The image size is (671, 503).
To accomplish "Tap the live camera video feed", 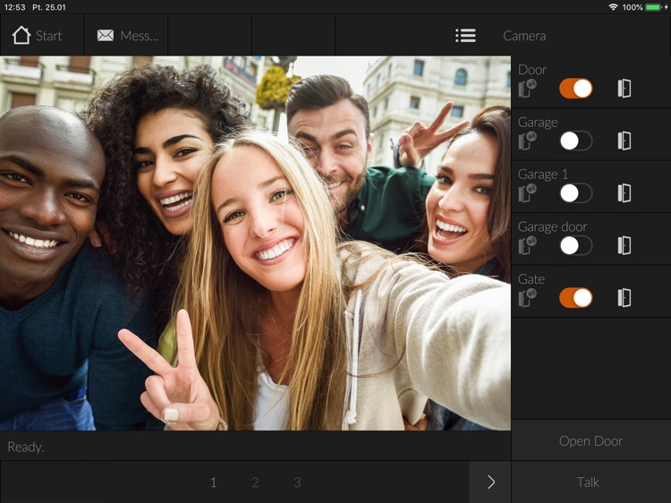I will (255, 243).
